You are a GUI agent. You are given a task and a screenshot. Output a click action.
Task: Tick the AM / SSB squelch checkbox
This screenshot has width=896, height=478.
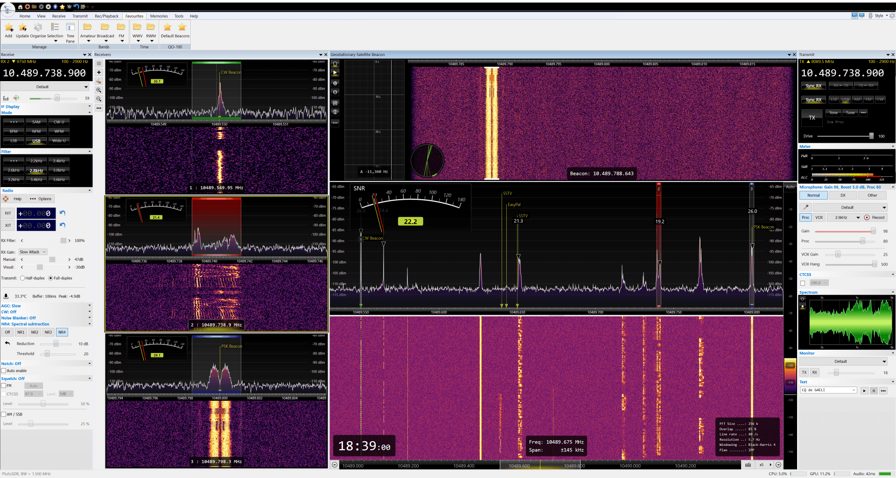click(x=4, y=414)
